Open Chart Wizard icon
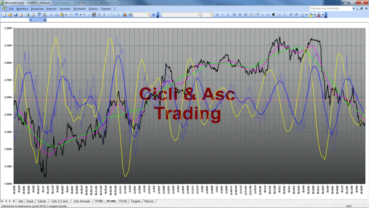 [125, 14]
